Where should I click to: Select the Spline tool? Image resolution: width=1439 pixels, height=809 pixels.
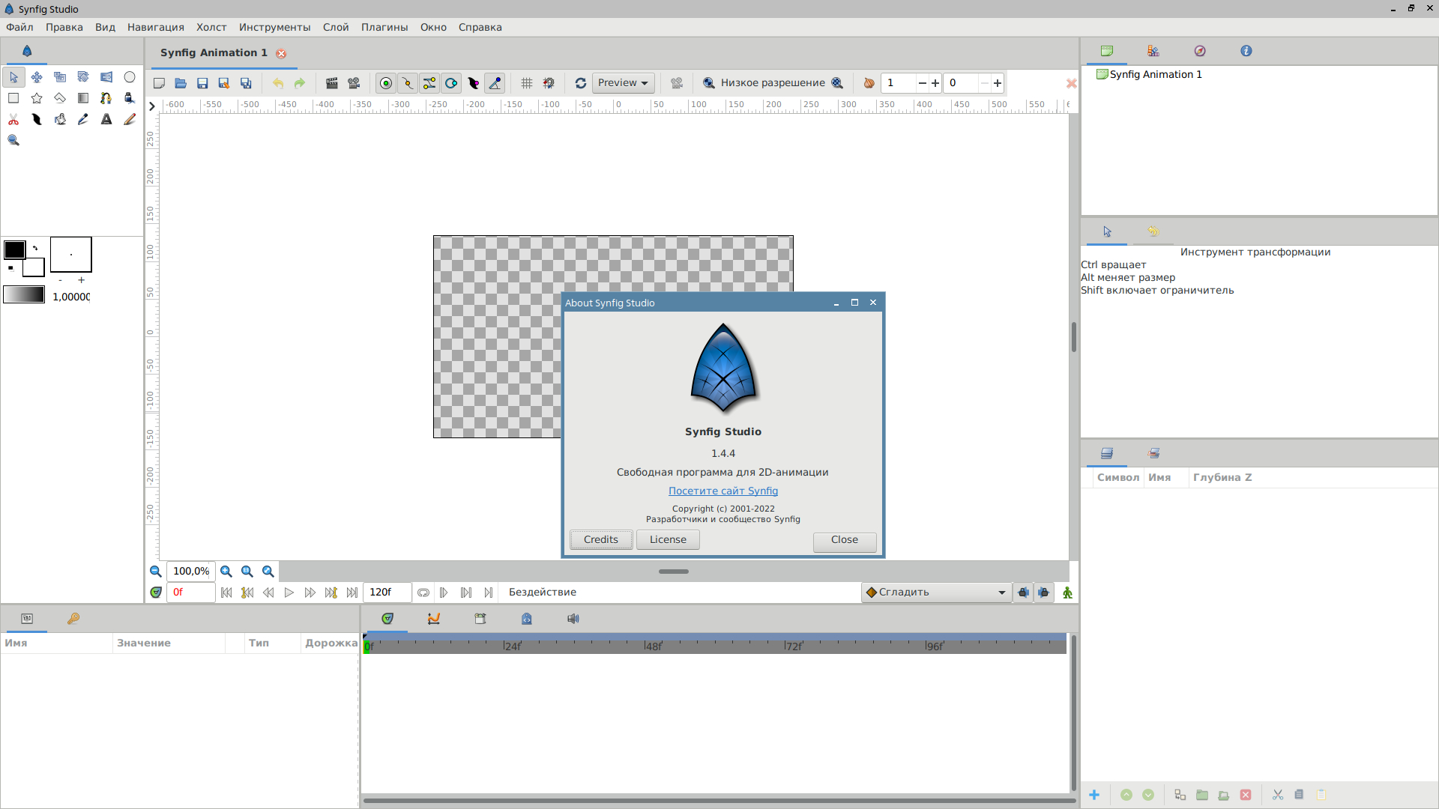click(106, 98)
